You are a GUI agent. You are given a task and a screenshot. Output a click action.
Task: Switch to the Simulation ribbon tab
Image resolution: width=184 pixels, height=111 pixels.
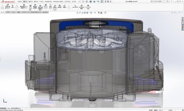click(x=45, y=12)
